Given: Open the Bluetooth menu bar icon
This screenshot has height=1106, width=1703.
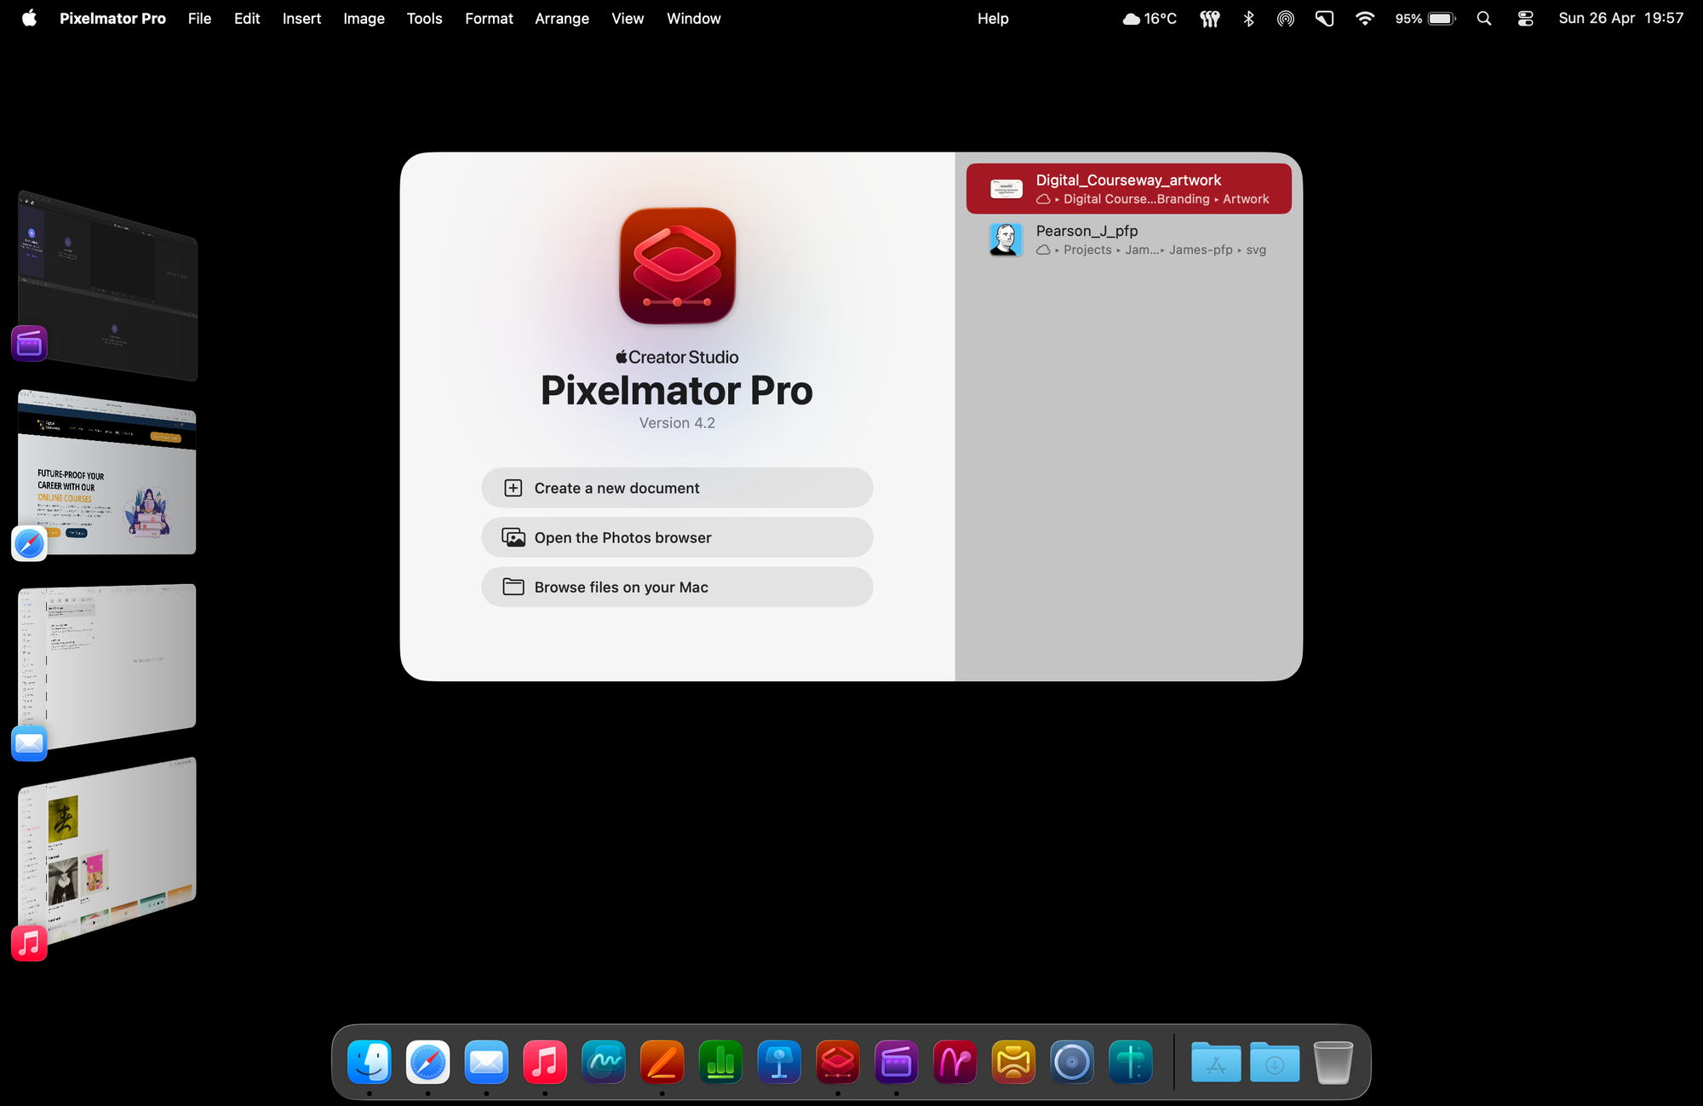Looking at the screenshot, I should (x=1249, y=18).
